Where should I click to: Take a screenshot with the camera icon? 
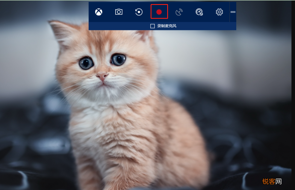(x=119, y=12)
